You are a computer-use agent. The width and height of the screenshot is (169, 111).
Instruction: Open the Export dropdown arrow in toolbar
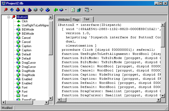point(91,10)
